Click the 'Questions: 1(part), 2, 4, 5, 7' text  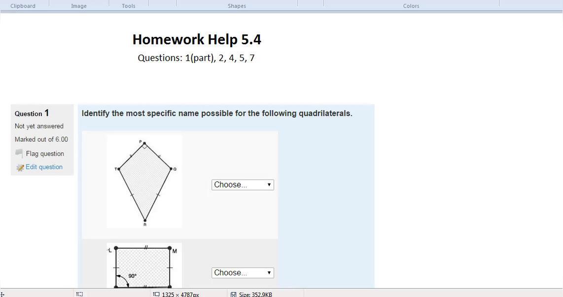196,58
